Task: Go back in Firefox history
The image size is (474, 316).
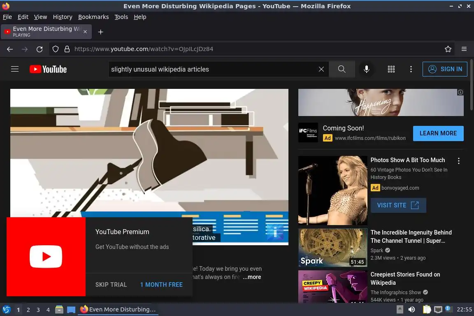Action: 10,49
